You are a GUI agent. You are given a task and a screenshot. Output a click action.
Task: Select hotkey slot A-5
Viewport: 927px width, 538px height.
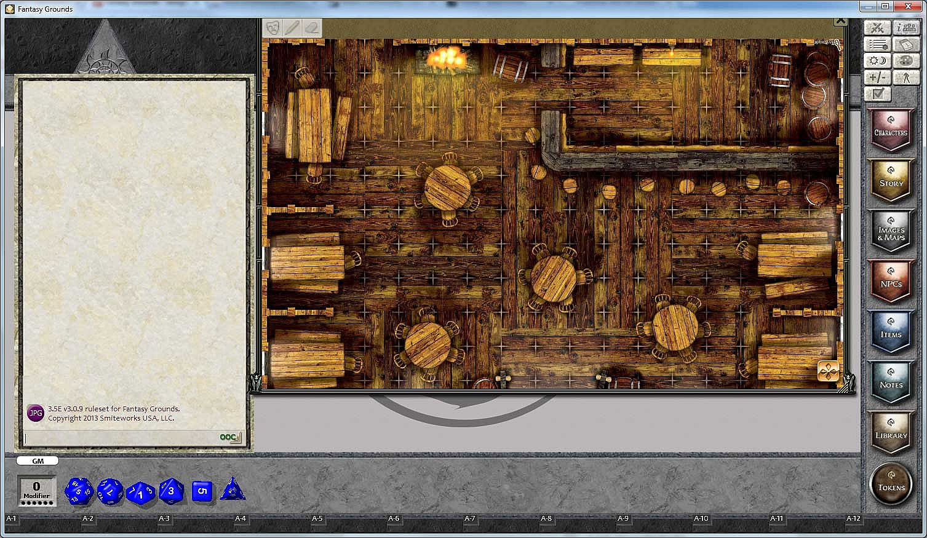(x=317, y=518)
